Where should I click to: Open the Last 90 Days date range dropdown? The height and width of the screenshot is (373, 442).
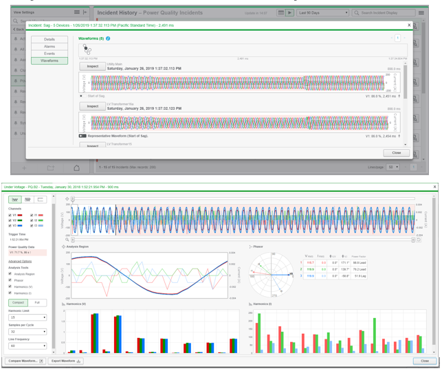tap(322, 12)
